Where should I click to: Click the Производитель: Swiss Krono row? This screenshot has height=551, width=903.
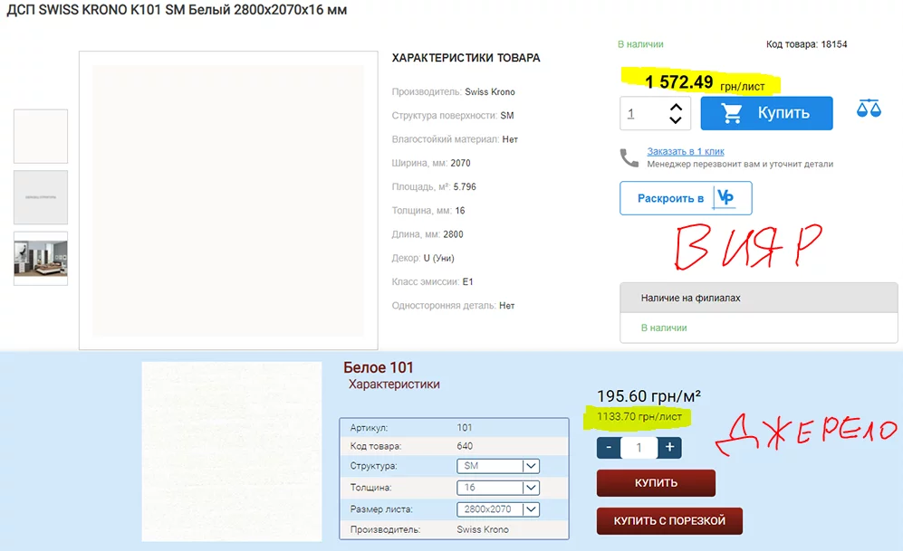click(453, 92)
